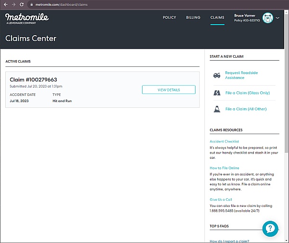Click the metromile.com address bar URL
Image resolution: width=289 pixels, height=243 pixels.
pyautogui.click(x=61, y=4)
